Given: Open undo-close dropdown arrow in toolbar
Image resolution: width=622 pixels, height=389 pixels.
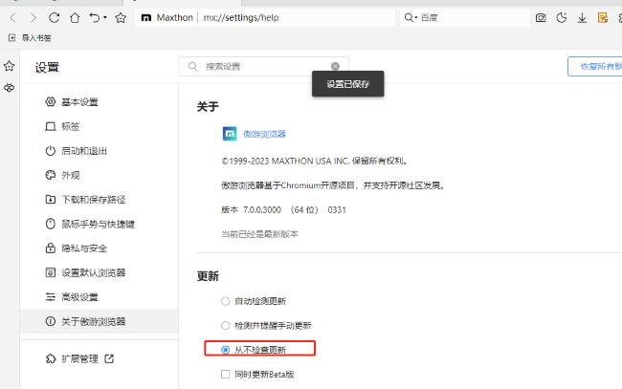Looking at the screenshot, I should [x=103, y=17].
